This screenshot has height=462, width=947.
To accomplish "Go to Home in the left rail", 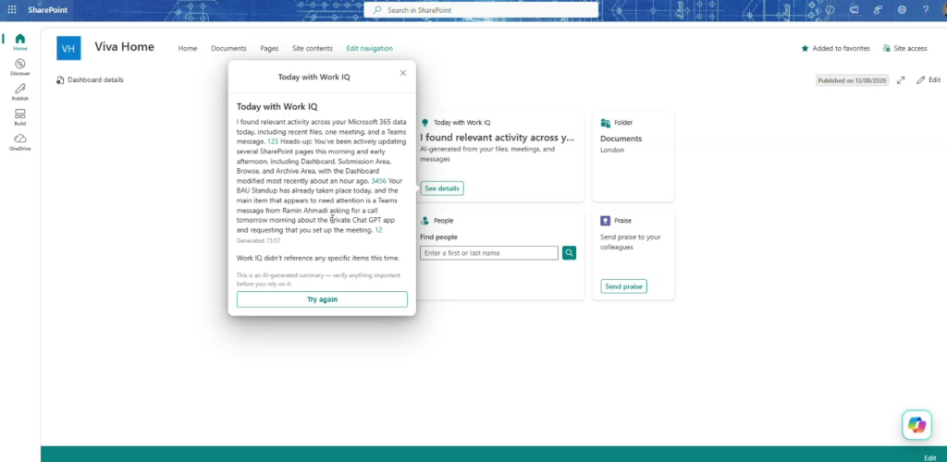I will click(x=20, y=42).
